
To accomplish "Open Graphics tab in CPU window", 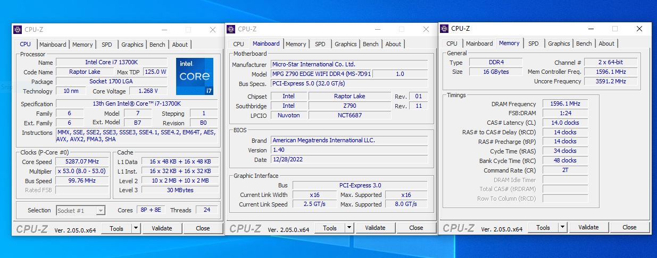I will click(132, 45).
